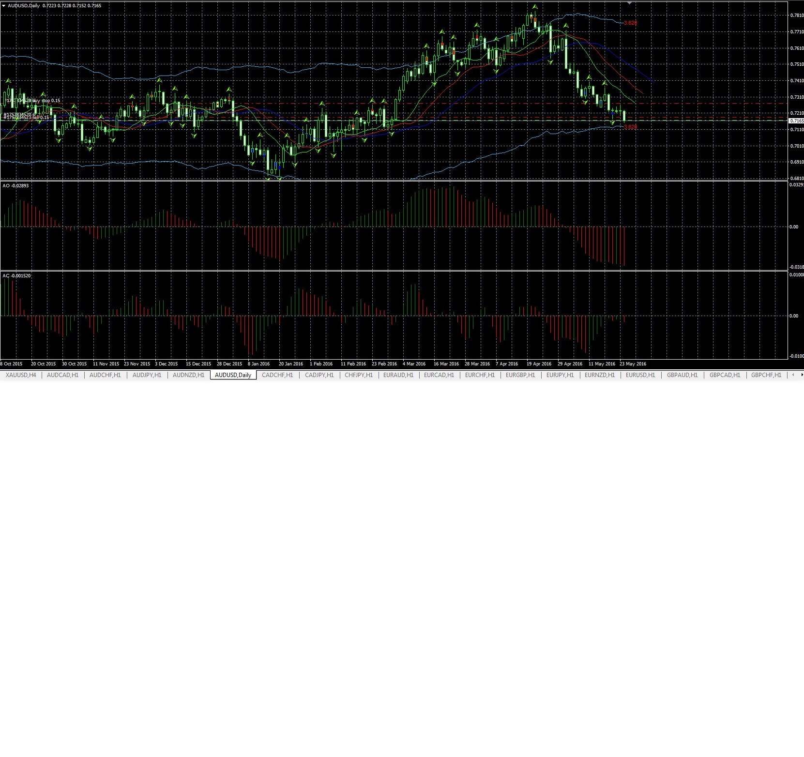Select the EURNZD,H1 chart tab
804x757 pixels.
click(600, 375)
